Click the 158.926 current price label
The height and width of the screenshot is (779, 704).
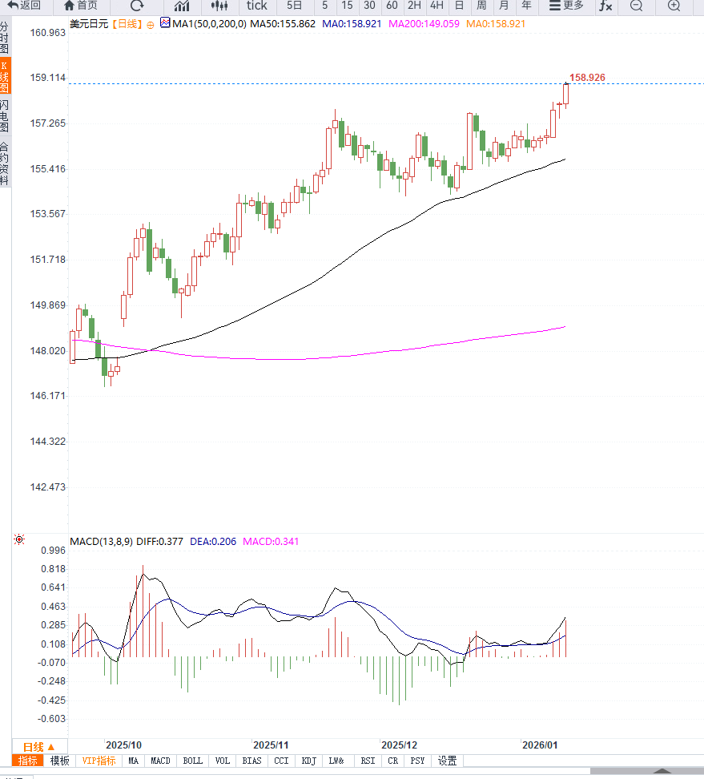[x=587, y=78]
